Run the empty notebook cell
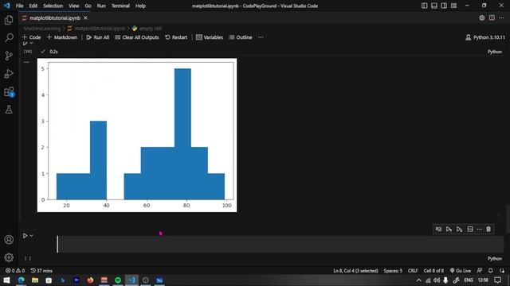 (25, 236)
